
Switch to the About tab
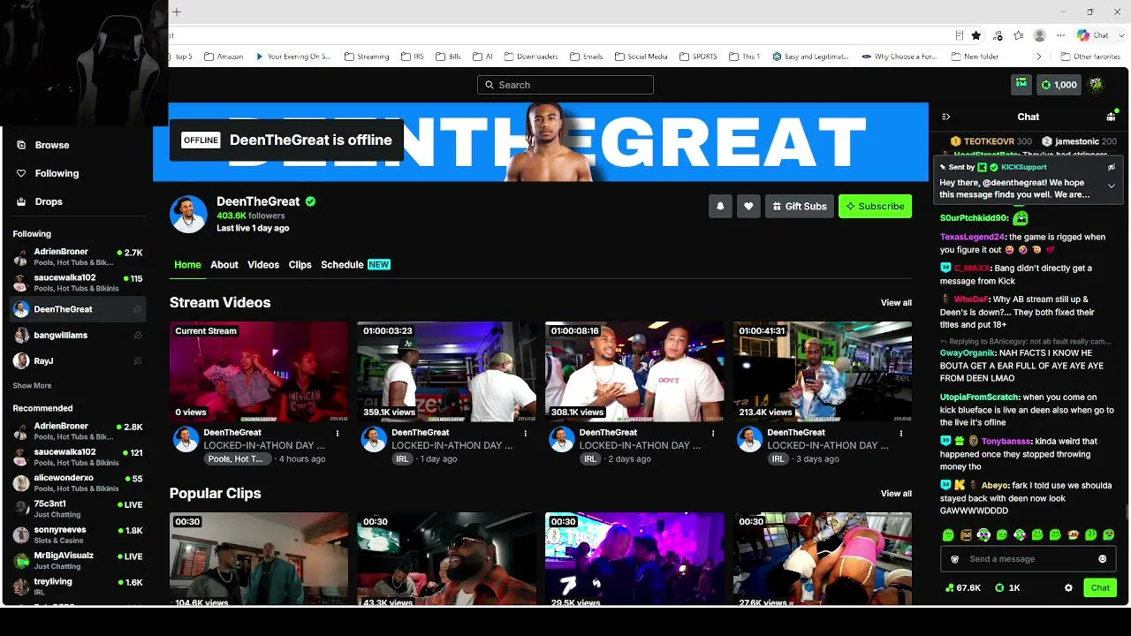(x=224, y=265)
